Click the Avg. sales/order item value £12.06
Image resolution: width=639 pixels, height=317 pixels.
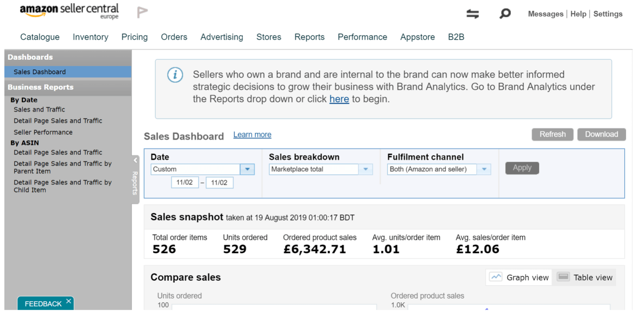coord(478,249)
